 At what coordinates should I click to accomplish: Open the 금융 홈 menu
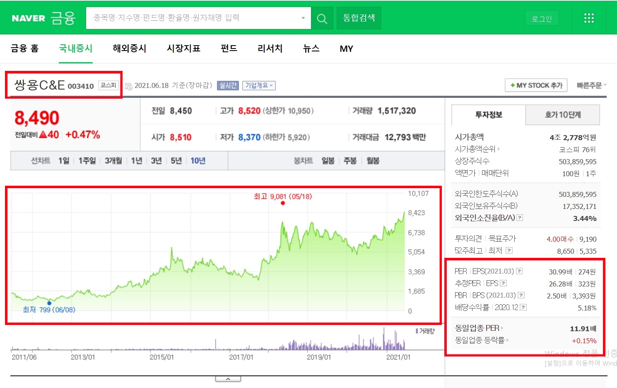pos(25,48)
